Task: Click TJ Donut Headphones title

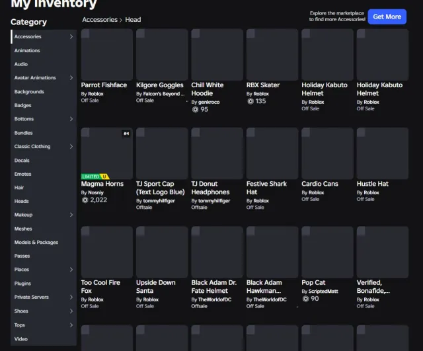Action: (210, 188)
